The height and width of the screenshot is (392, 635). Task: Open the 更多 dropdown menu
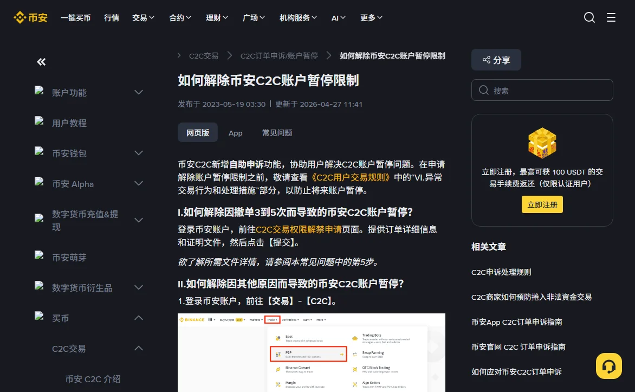371,18
